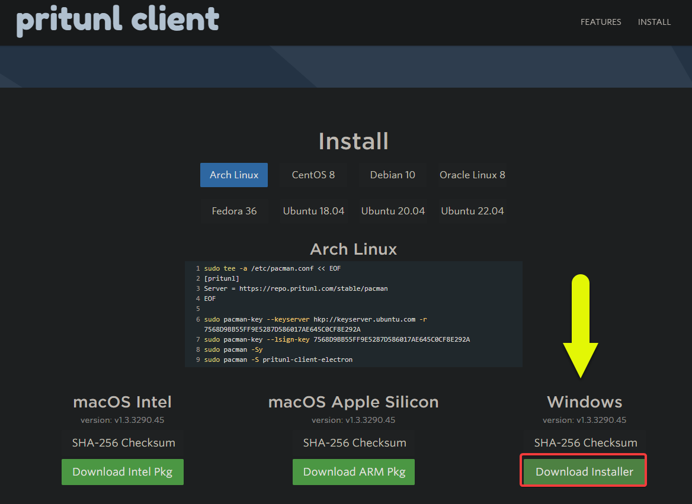Click version text under macOS Intel
Viewport: 692px width, 504px height.
pyautogui.click(x=122, y=420)
